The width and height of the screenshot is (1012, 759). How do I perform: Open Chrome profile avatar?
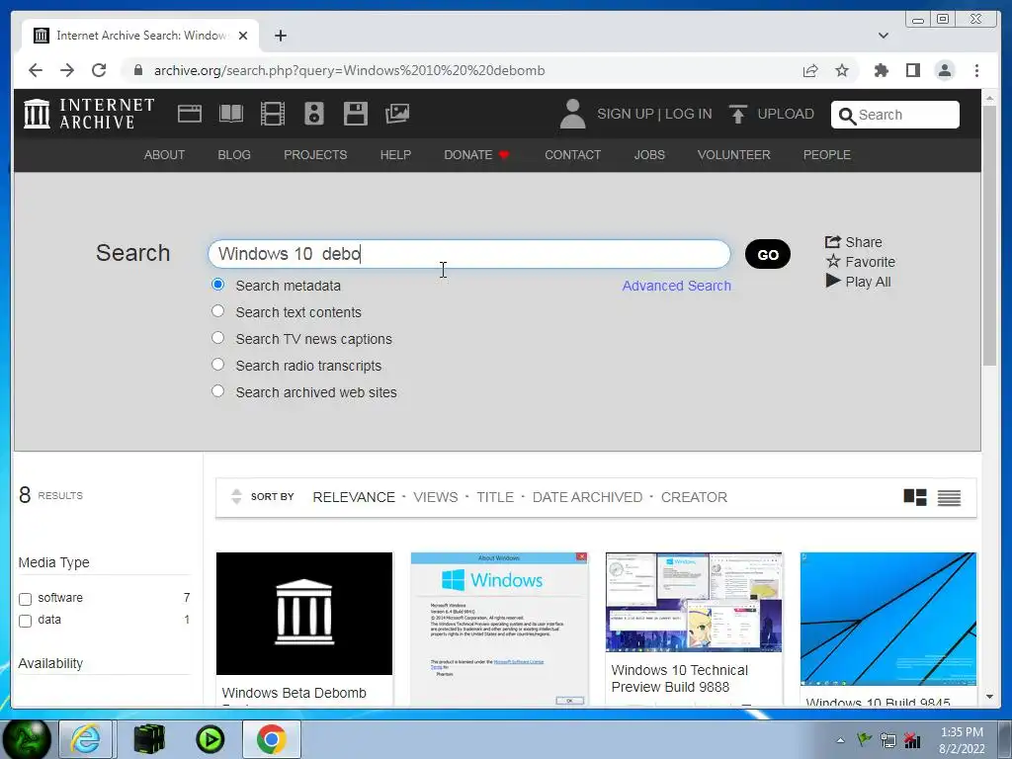click(945, 70)
